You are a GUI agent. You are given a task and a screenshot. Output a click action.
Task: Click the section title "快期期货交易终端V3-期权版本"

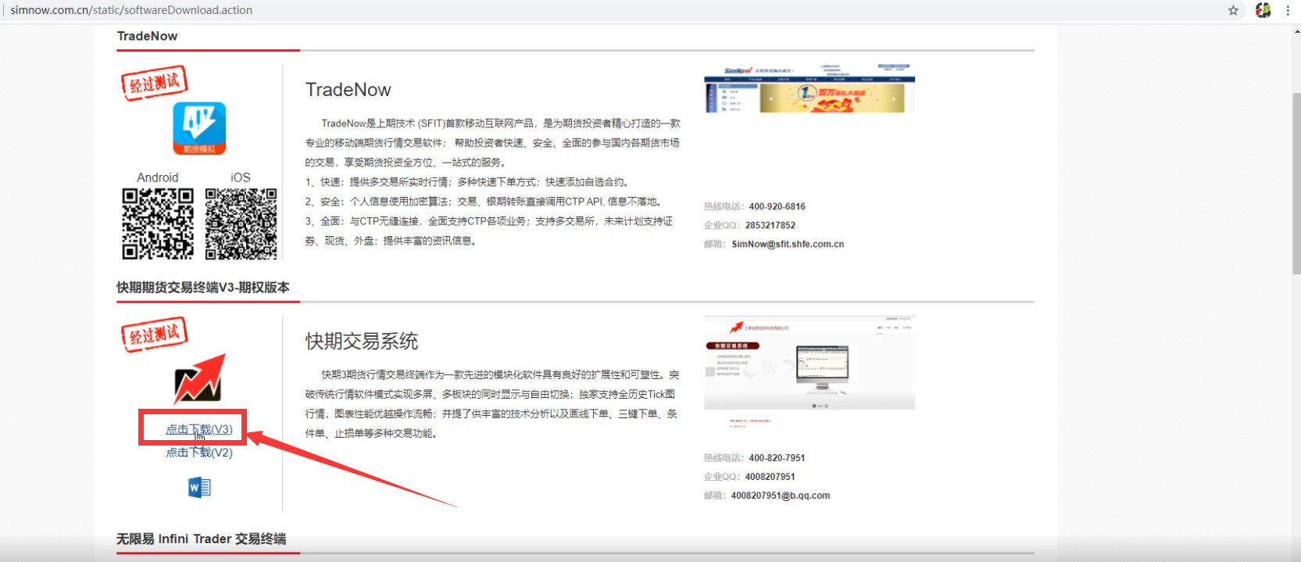(x=203, y=288)
